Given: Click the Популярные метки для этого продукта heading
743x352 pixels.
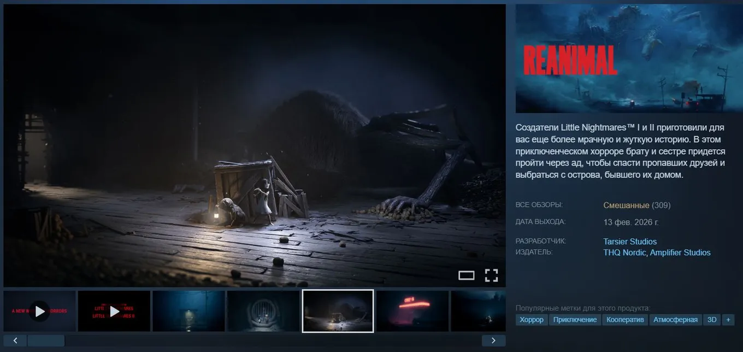Looking at the screenshot, I should [x=583, y=308].
